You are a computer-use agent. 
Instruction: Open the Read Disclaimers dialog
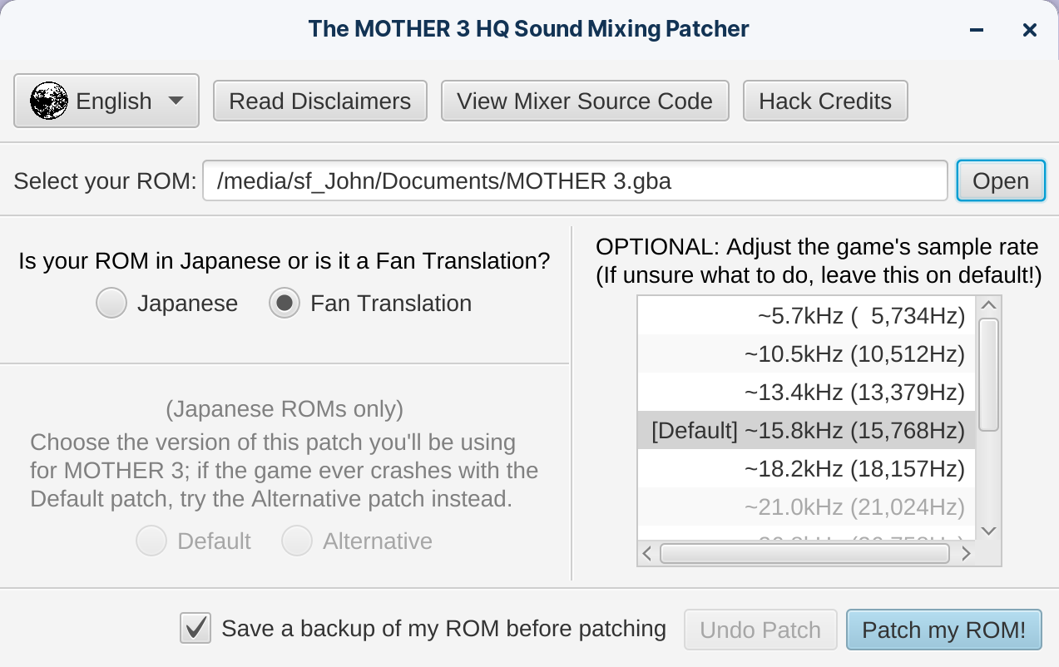click(x=320, y=101)
